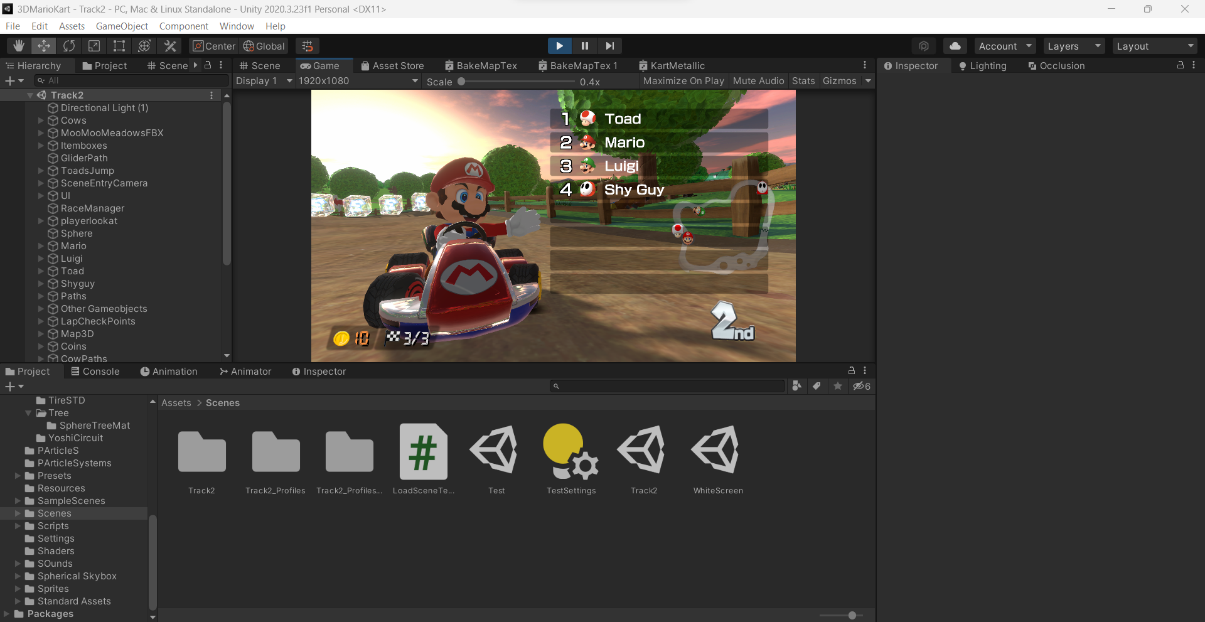Lock the Hierarchy panel
The width and height of the screenshot is (1205, 622).
[x=208, y=65]
